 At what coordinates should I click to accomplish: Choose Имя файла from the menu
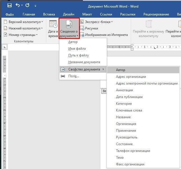[x=77, y=49]
